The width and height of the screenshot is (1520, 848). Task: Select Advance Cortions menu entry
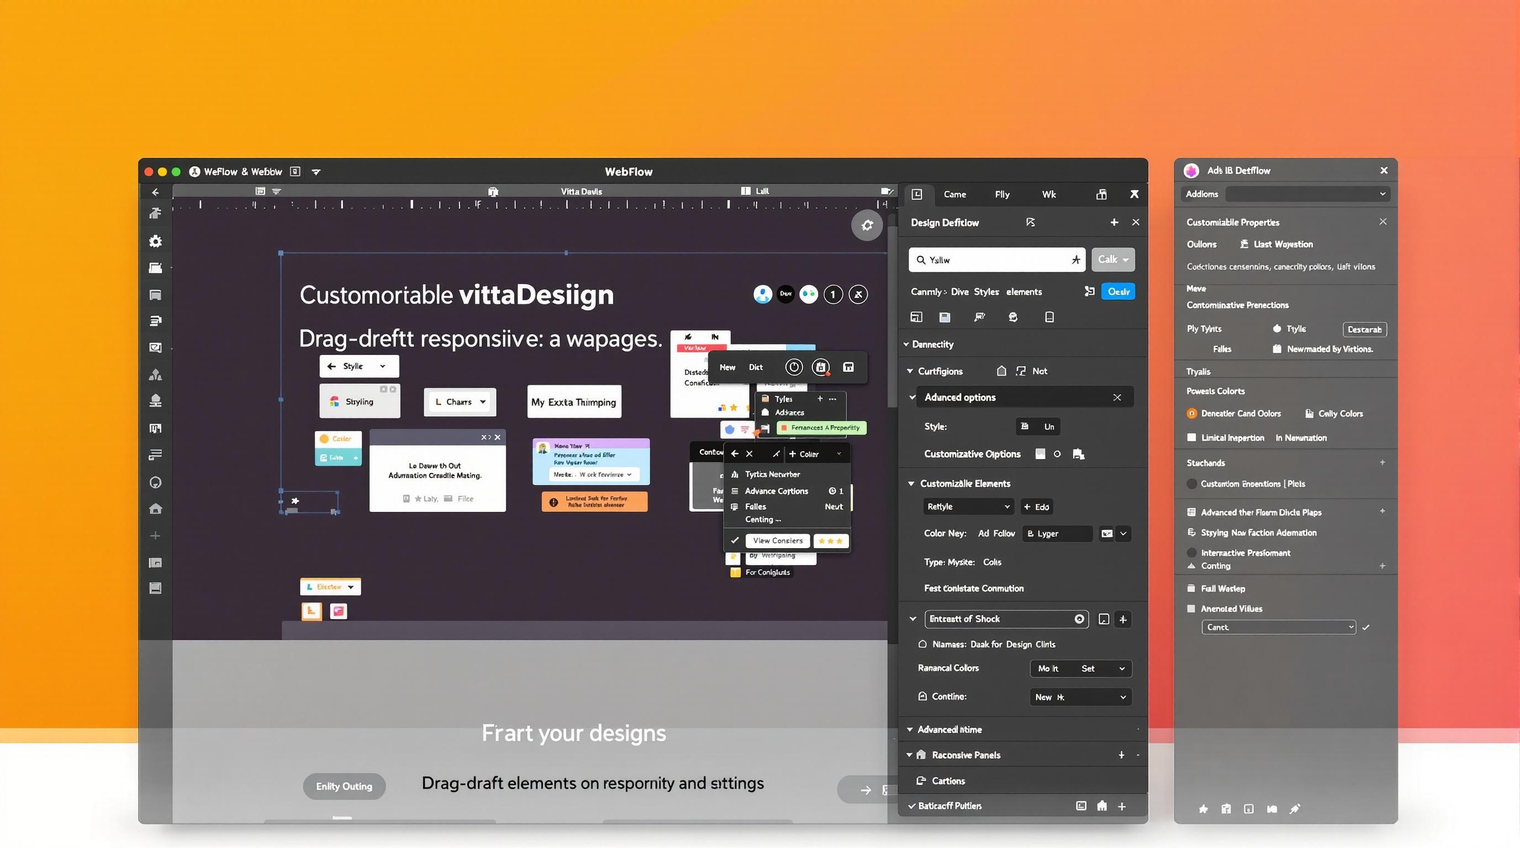click(776, 491)
